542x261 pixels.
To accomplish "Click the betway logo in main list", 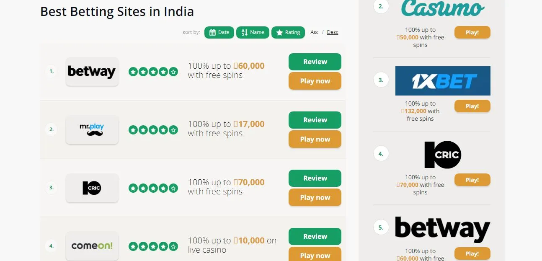I will pyautogui.click(x=92, y=72).
